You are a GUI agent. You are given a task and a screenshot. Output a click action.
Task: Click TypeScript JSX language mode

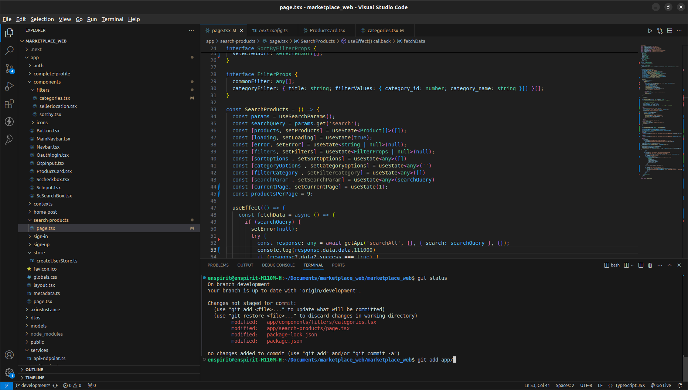point(630,385)
